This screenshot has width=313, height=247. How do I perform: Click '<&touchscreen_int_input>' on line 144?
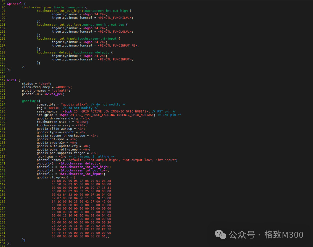tap(81, 174)
